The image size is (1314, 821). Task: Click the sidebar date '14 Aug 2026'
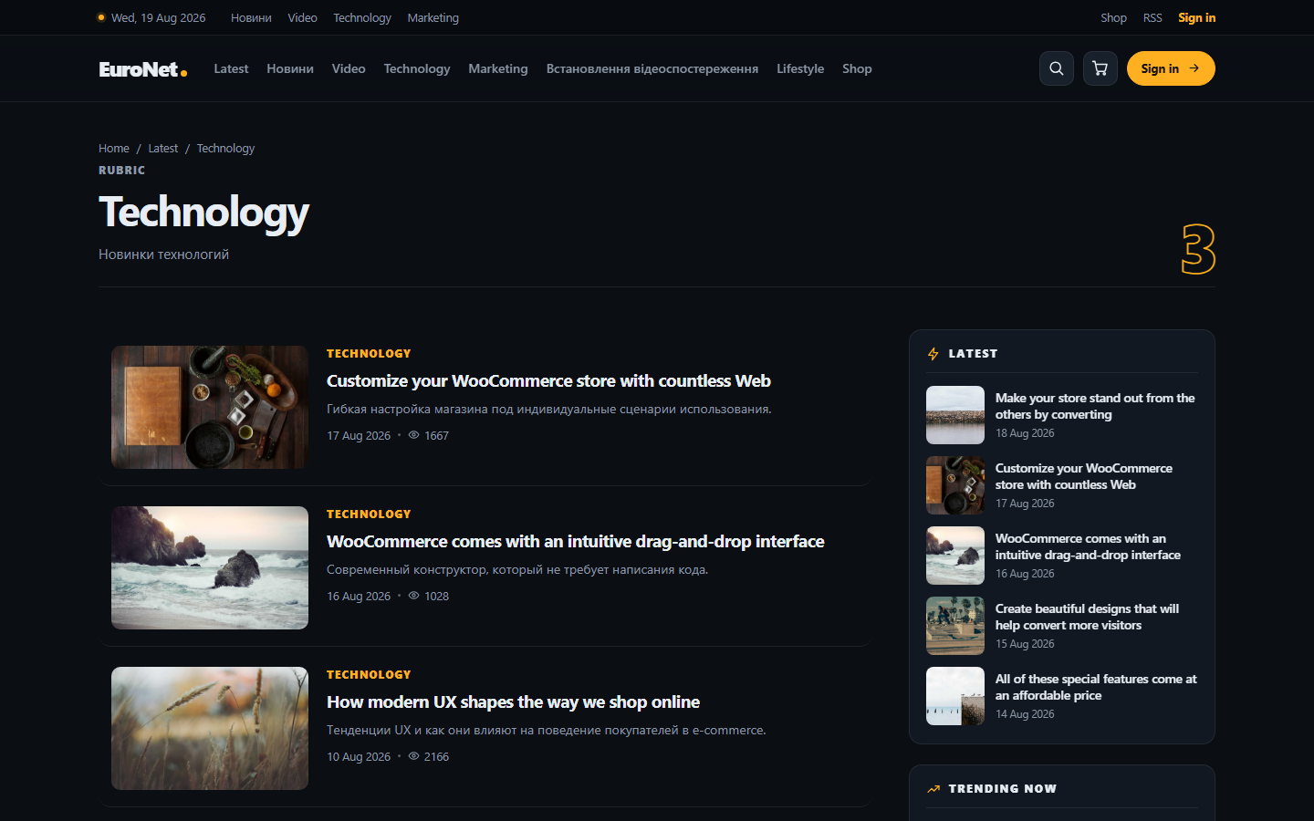coord(1025,714)
